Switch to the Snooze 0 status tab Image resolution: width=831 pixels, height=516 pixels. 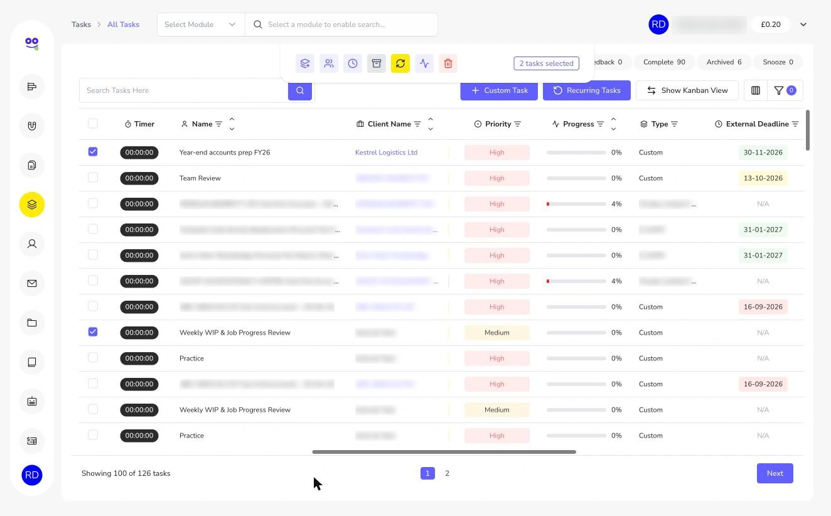[778, 62]
